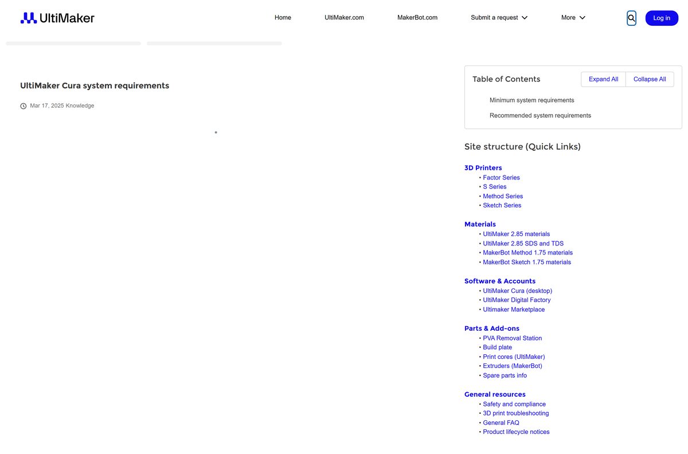Open the search magnifier icon

(631, 18)
